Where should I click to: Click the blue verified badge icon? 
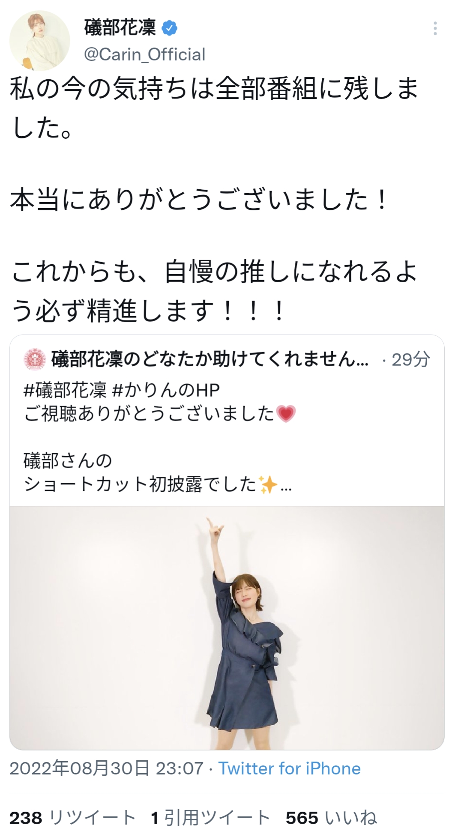[x=169, y=28]
